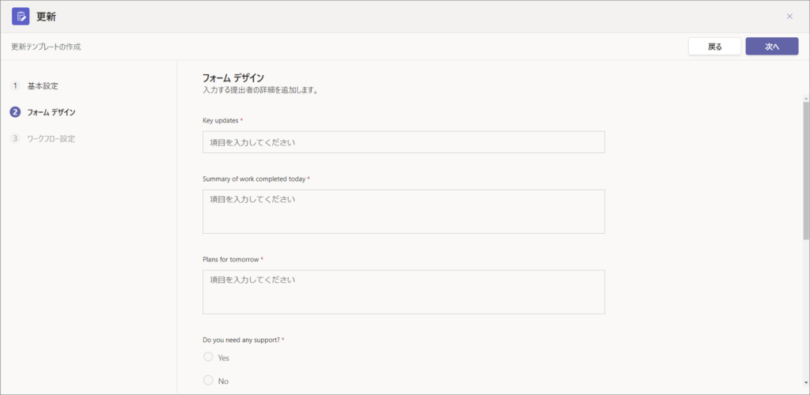
Task: Select the Yes radio button
Action: click(x=208, y=357)
